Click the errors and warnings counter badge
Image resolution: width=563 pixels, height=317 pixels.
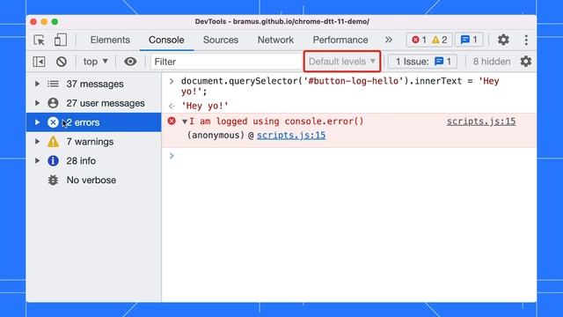[x=429, y=40]
